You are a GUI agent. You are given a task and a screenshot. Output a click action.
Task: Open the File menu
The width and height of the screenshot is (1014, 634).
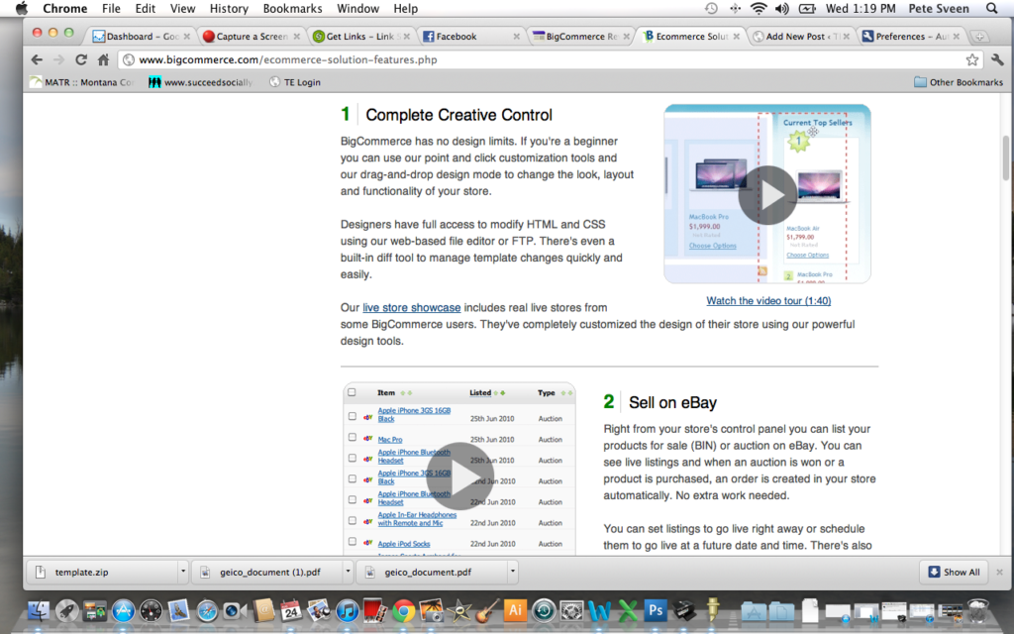[x=111, y=8]
